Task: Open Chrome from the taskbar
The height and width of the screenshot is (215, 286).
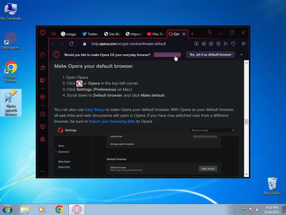Action: pos(59,209)
